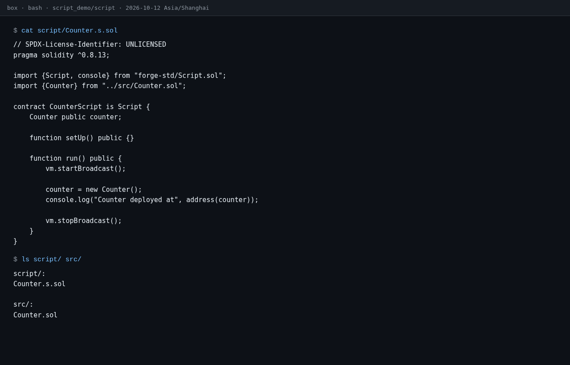Click the 'vm.stopBroadcast();' line

84,221
